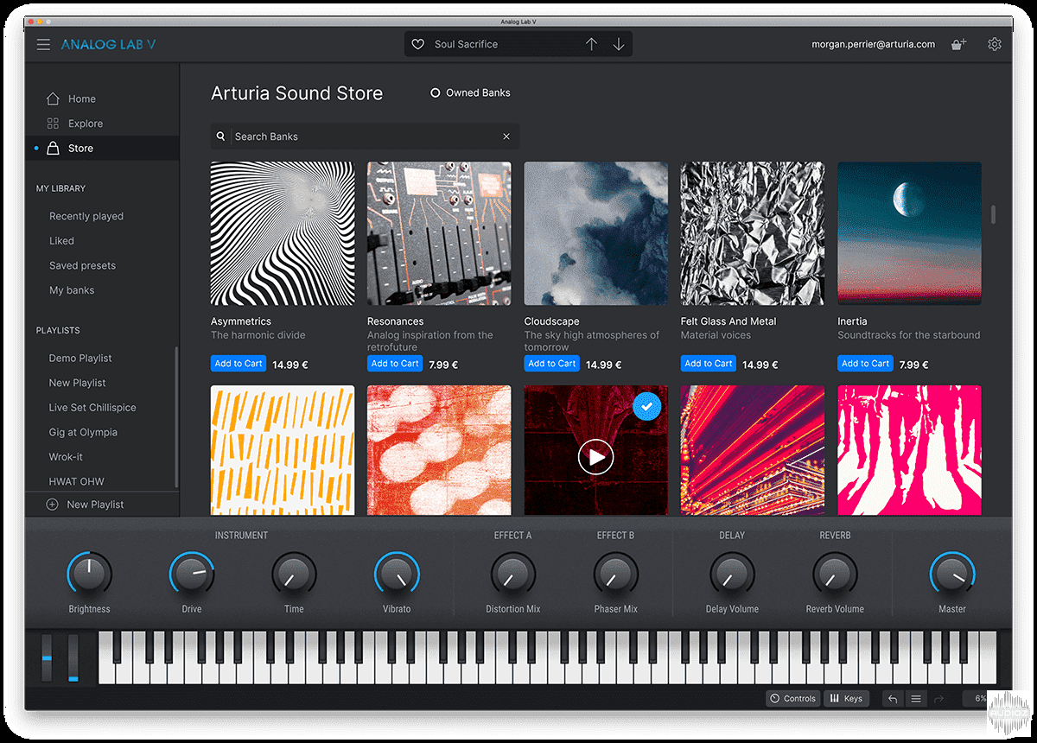Open the Explore section
The height and width of the screenshot is (743, 1037).
(86, 124)
